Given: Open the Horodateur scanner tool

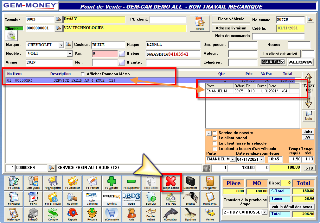Looking at the screenshot, I should (x=171, y=214).
